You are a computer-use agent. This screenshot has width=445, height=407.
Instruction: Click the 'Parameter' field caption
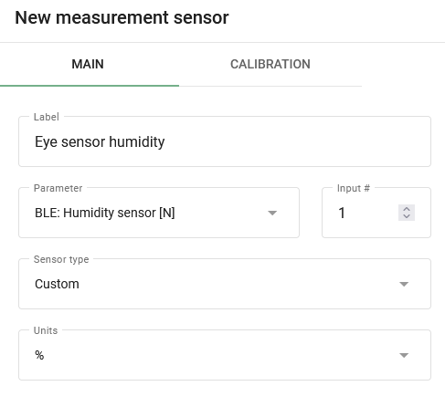[58, 188]
